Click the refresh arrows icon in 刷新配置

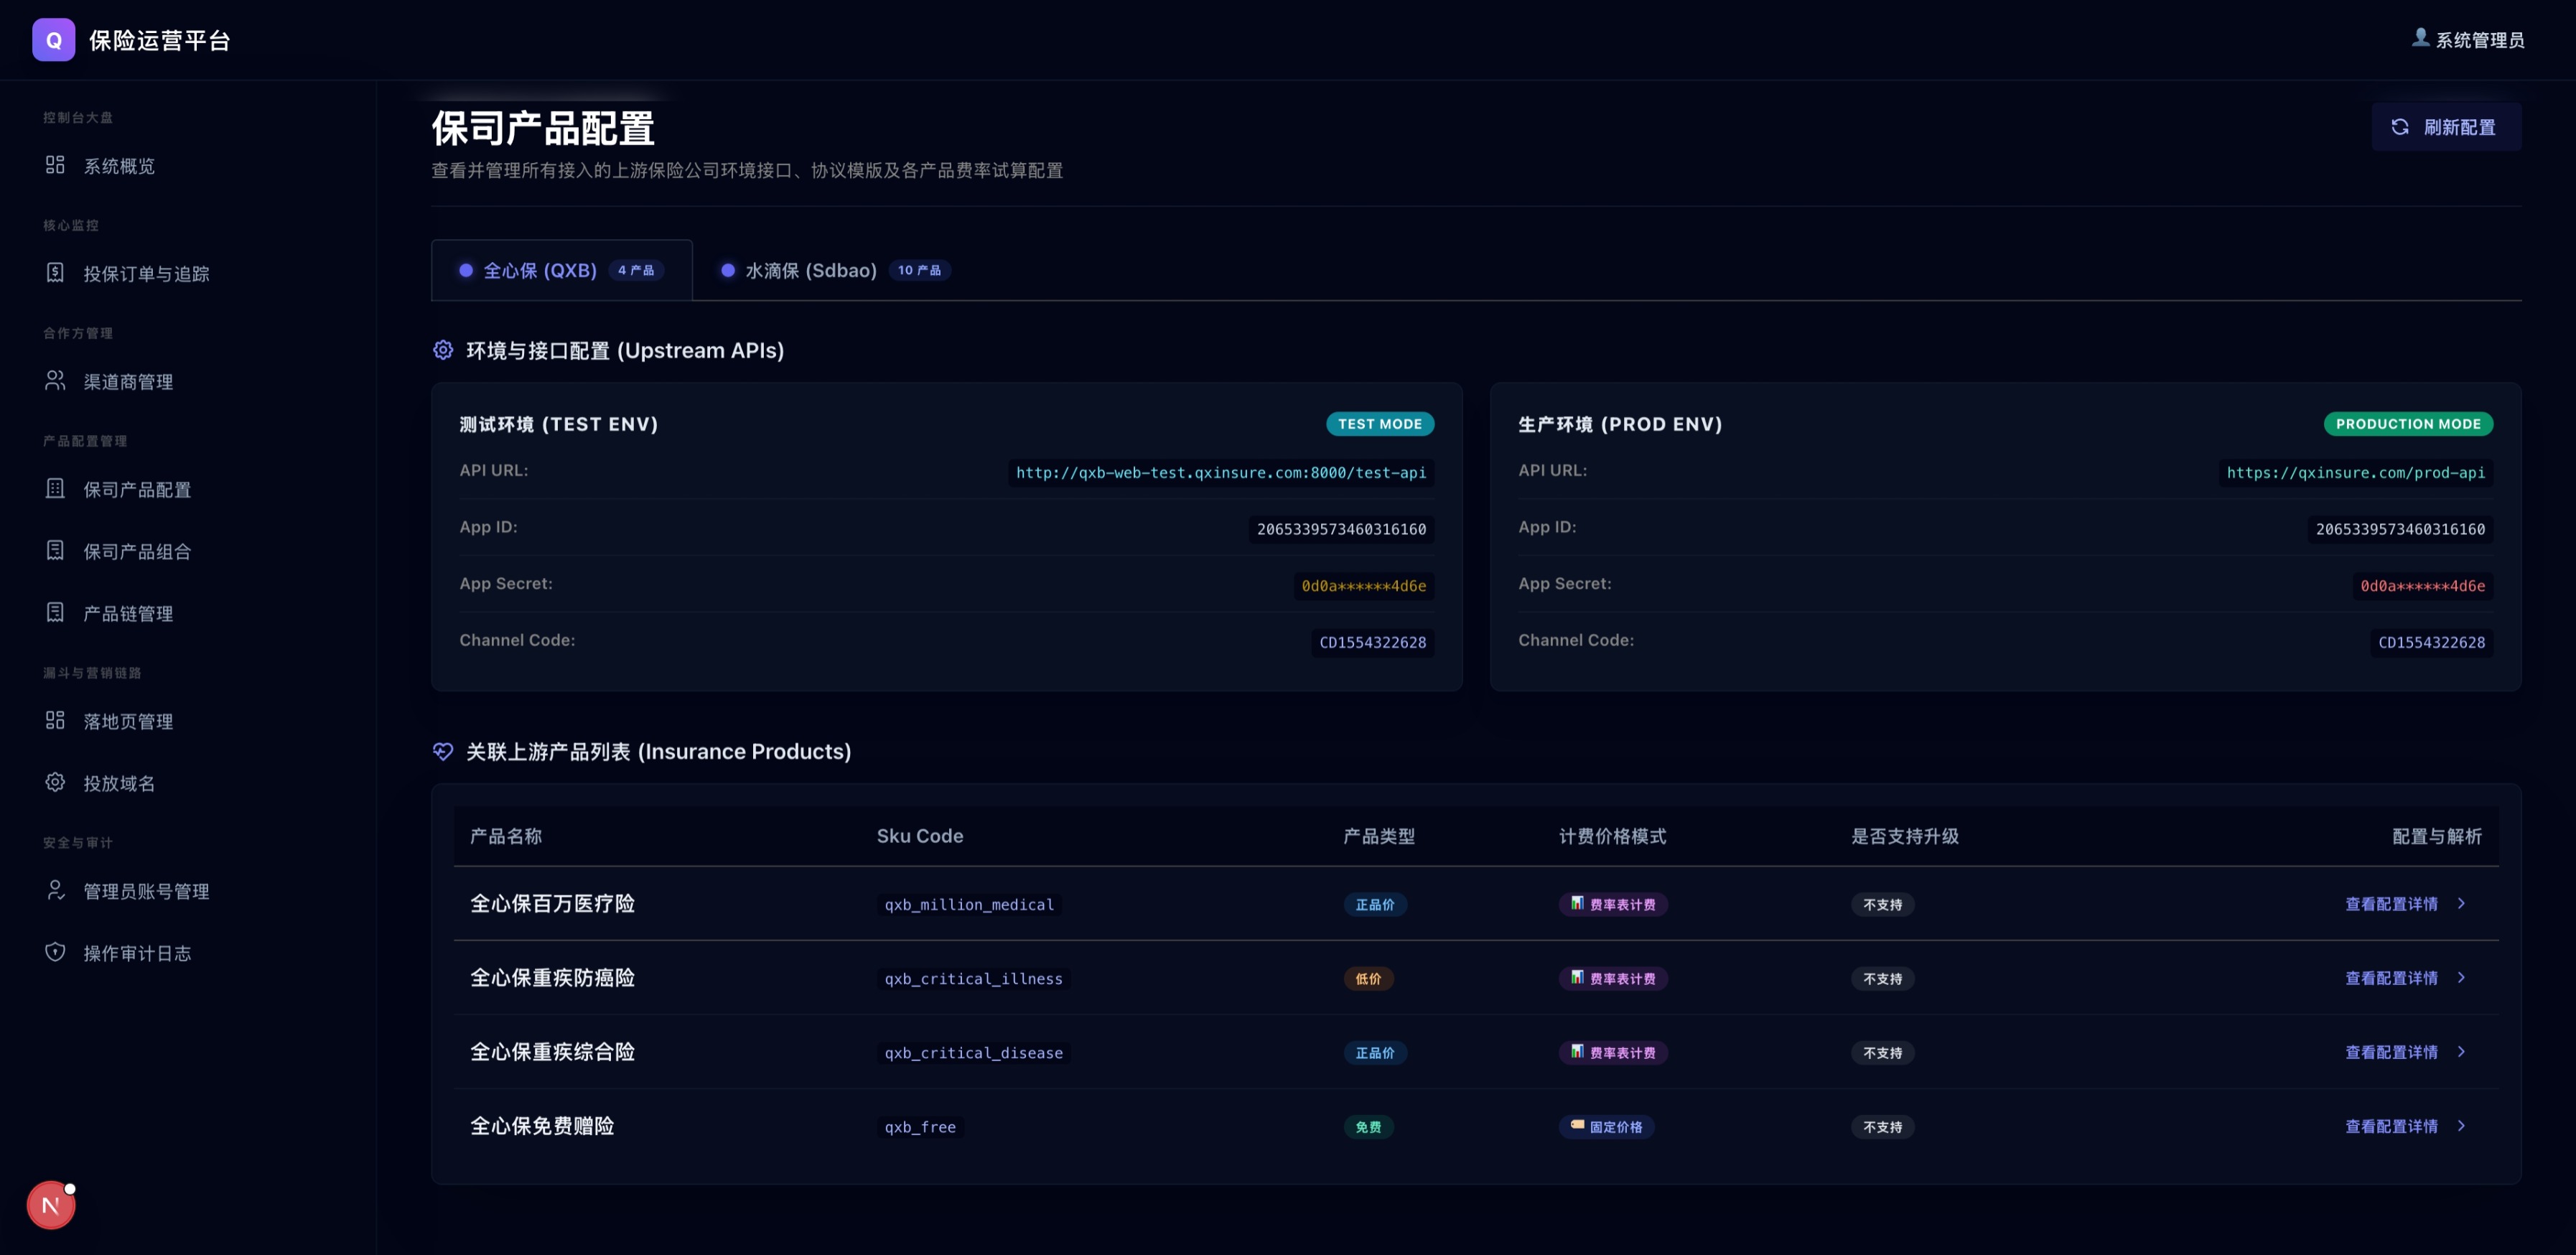pos(2400,127)
